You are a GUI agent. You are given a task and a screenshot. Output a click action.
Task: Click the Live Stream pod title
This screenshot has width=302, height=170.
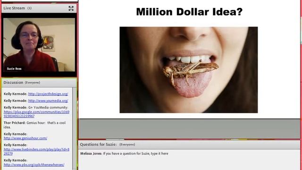point(14,8)
